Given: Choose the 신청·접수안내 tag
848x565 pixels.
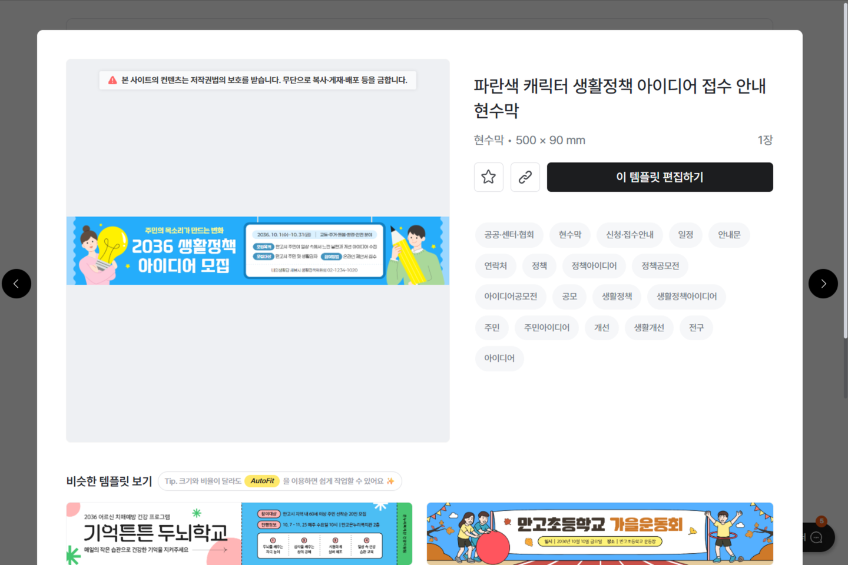Looking at the screenshot, I should pos(630,235).
